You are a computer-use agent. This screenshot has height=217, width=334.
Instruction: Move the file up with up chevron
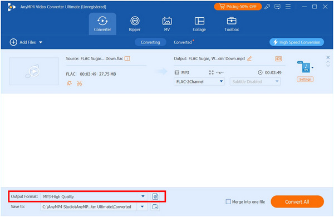328,62
